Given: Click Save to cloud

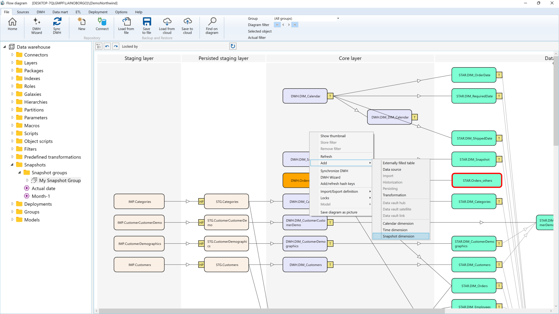Looking at the screenshot, I should pyautogui.click(x=187, y=26).
